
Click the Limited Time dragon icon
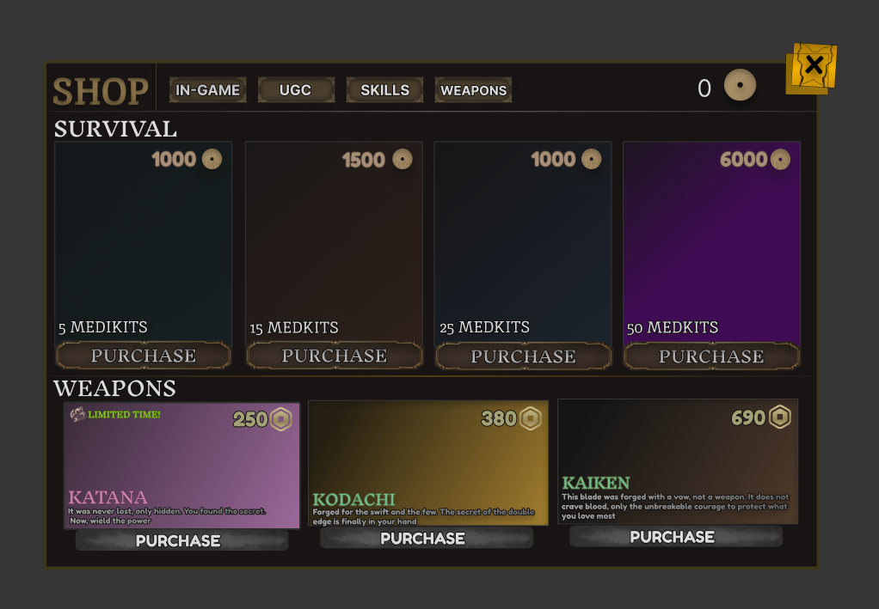pos(77,414)
